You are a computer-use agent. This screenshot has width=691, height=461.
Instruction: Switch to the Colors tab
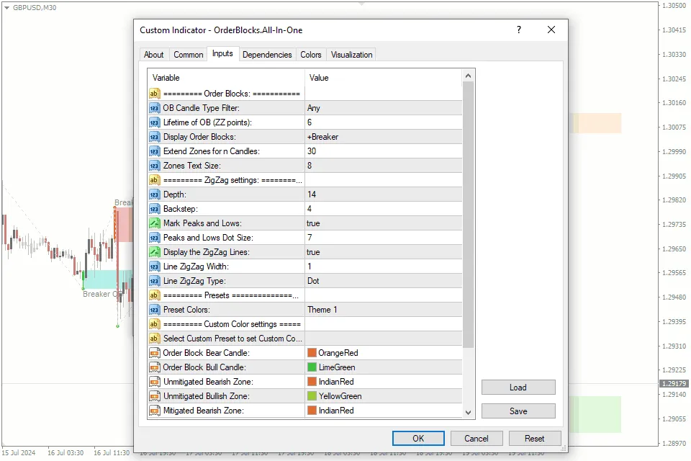coord(311,55)
